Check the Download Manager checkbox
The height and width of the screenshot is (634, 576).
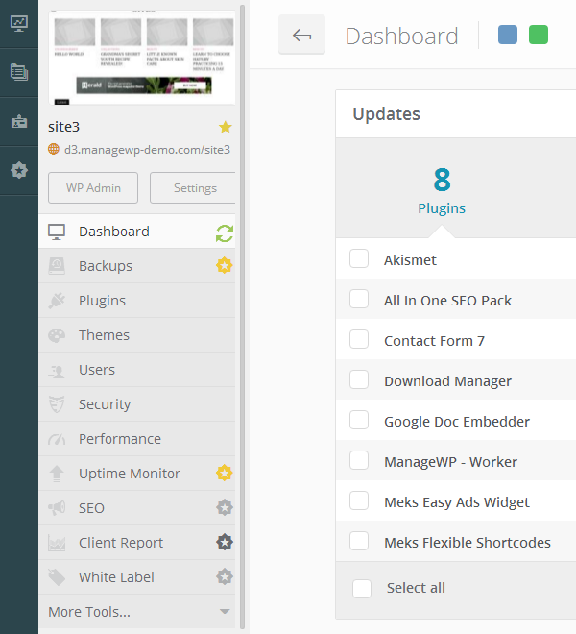[x=359, y=379]
